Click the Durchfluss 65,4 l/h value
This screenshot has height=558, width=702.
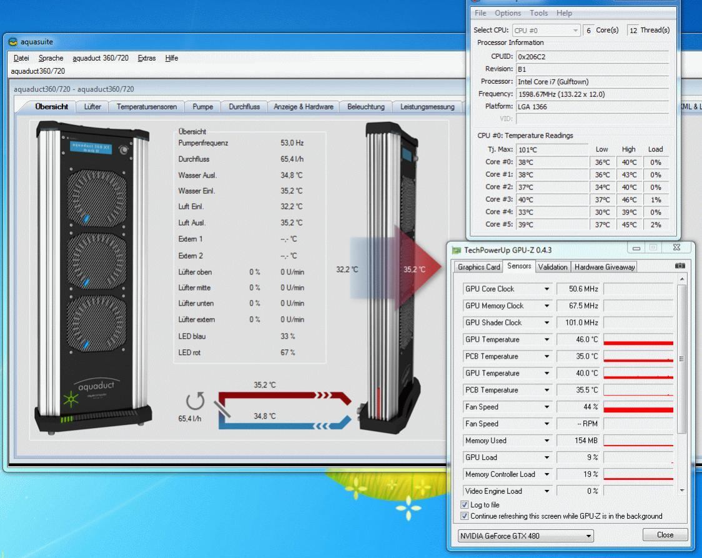[292, 159]
